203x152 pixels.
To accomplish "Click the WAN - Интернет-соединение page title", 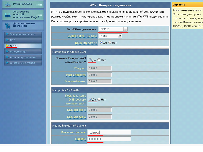I will (x=110, y=5).
